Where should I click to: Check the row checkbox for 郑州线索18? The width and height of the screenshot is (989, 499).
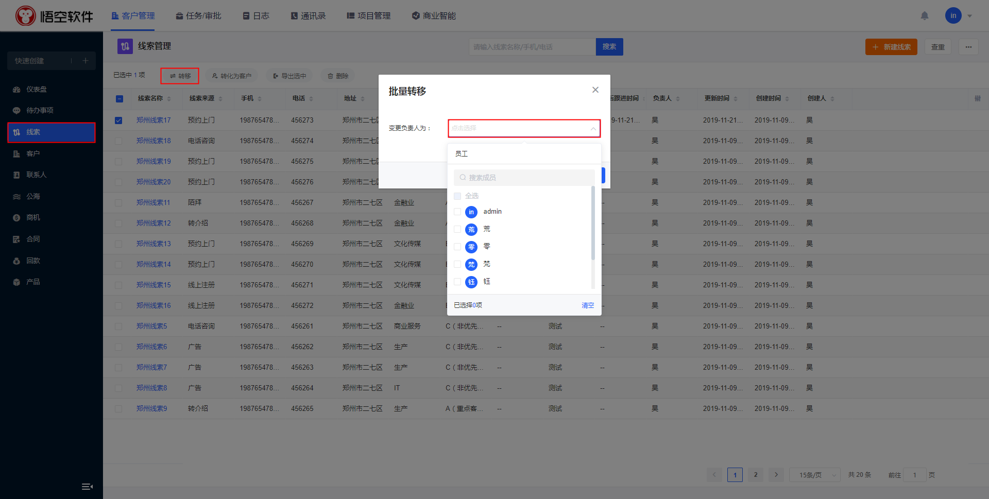pyautogui.click(x=118, y=141)
